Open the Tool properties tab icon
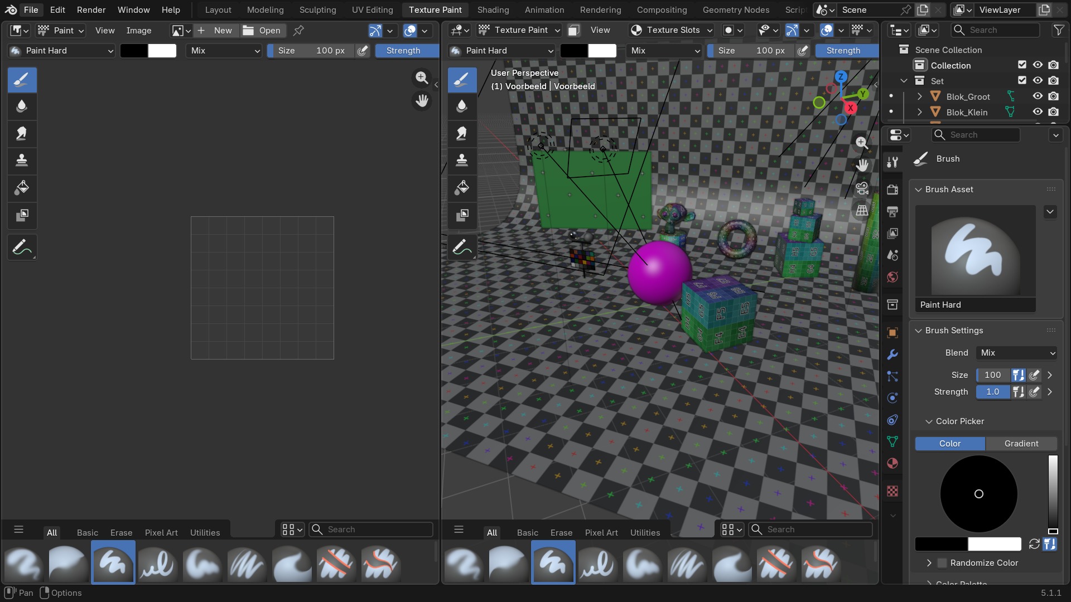The height and width of the screenshot is (602, 1071). pyautogui.click(x=893, y=162)
